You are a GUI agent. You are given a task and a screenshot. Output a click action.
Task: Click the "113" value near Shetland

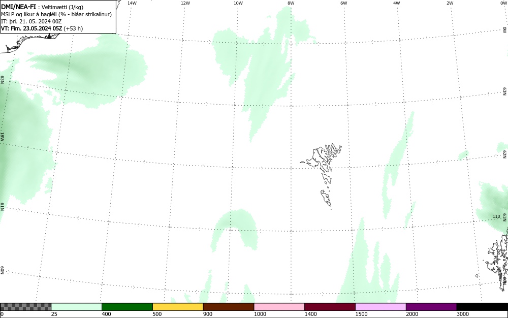[496, 216]
